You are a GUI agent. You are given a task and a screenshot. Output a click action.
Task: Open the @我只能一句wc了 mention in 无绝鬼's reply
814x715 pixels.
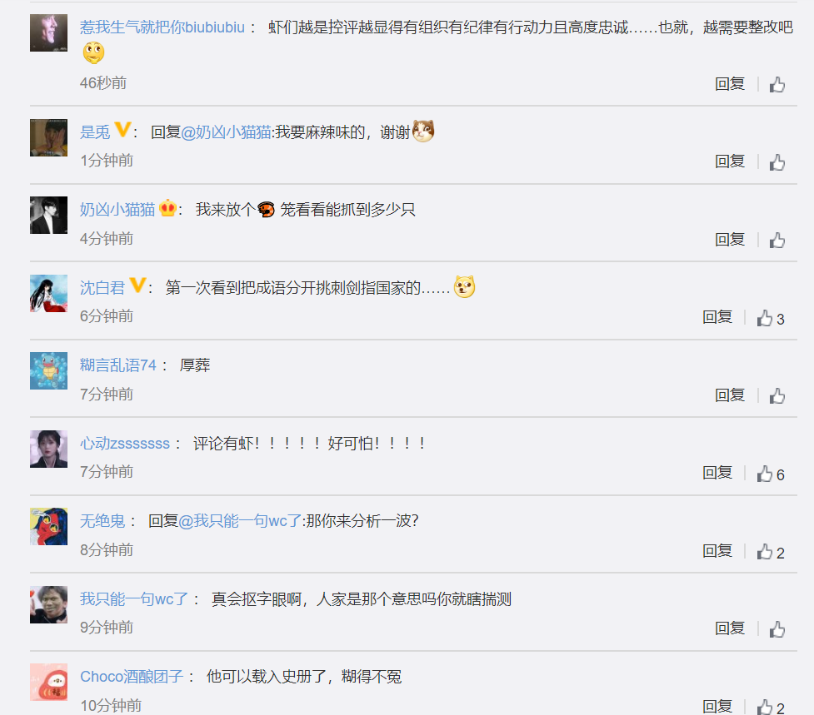coord(240,520)
